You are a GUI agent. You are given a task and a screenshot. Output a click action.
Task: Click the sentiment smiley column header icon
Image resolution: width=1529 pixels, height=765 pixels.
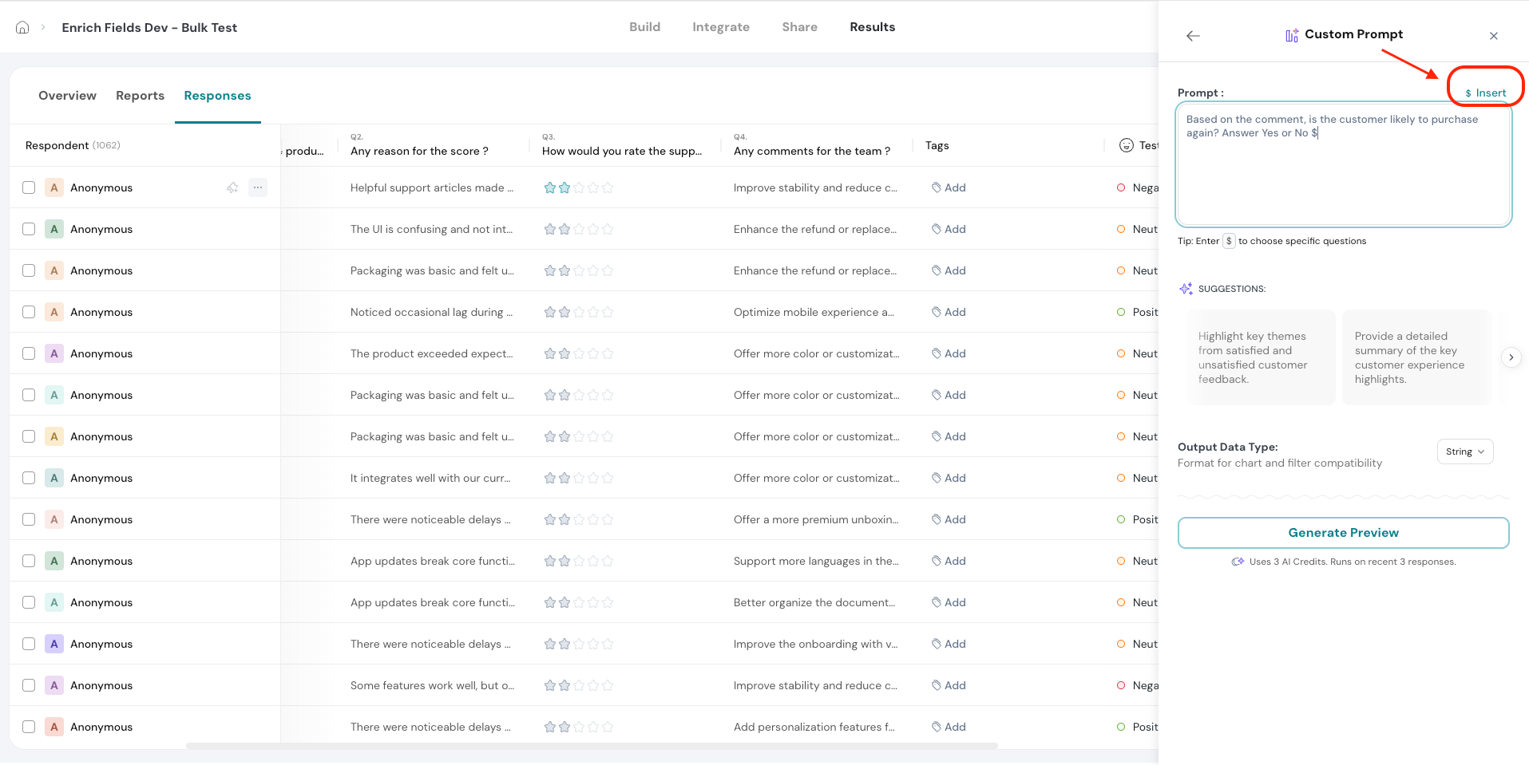(x=1126, y=145)
